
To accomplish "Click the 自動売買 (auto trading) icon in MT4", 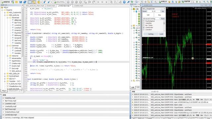I will [186, 2].
